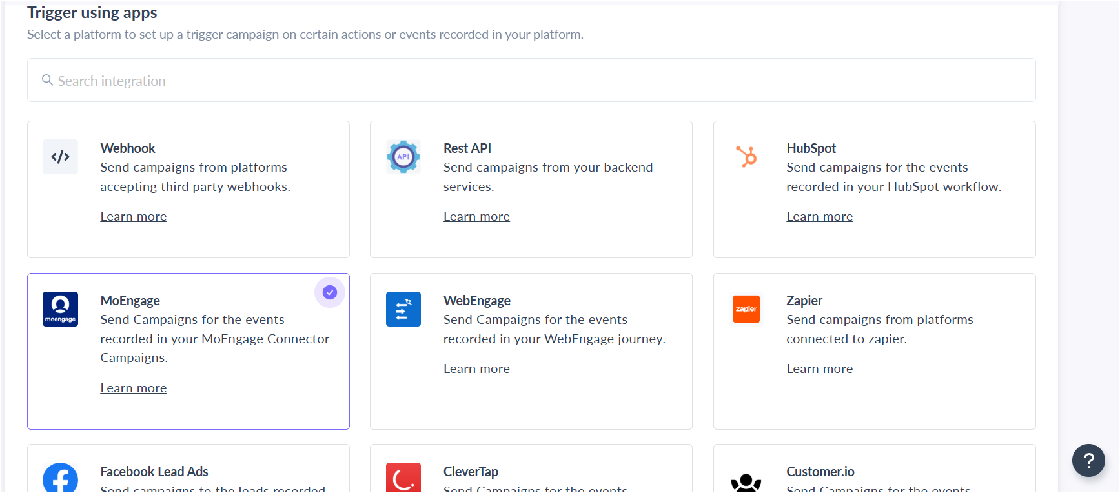Select the Webhook card title
The image size is (1120, 493).
[128, 148]
